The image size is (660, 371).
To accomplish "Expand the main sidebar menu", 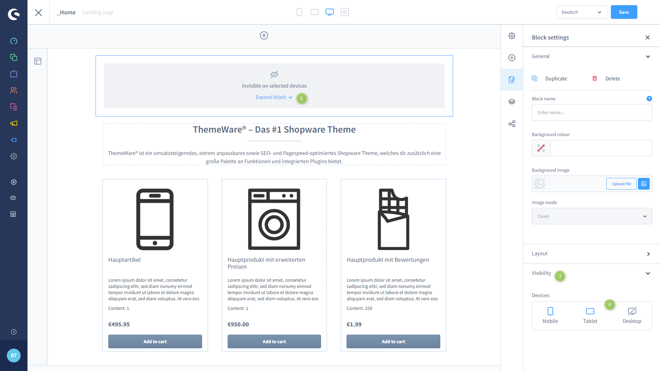I will point(14,332).
